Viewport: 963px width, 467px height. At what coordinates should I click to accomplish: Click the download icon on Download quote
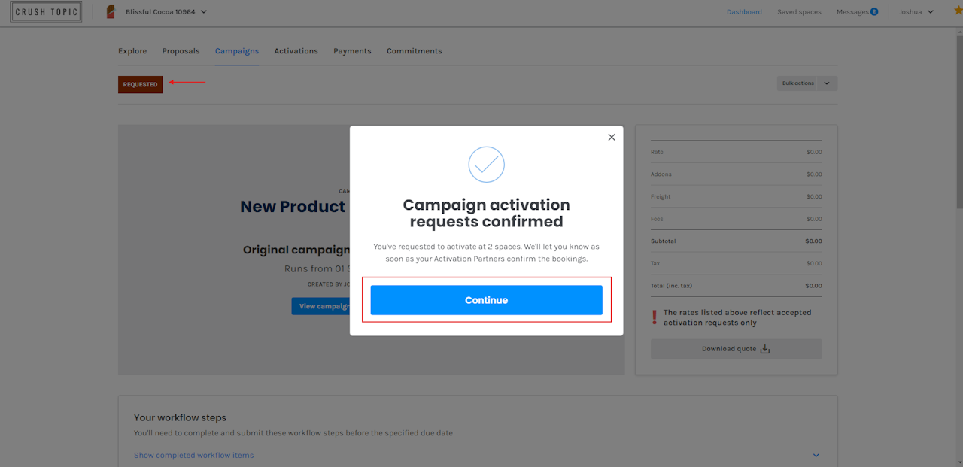(x=765, y=349)
